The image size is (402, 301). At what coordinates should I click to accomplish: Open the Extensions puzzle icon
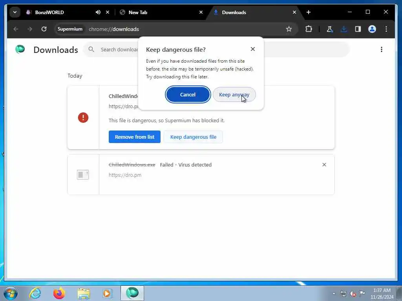309,29
